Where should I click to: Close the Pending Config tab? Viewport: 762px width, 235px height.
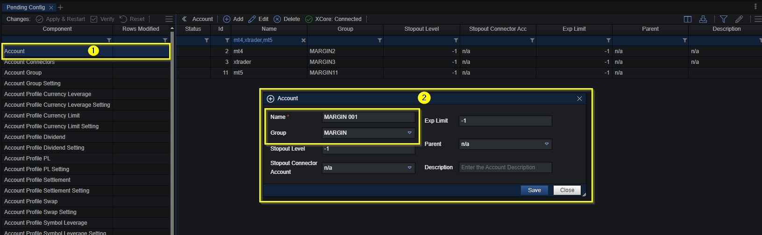51,7
